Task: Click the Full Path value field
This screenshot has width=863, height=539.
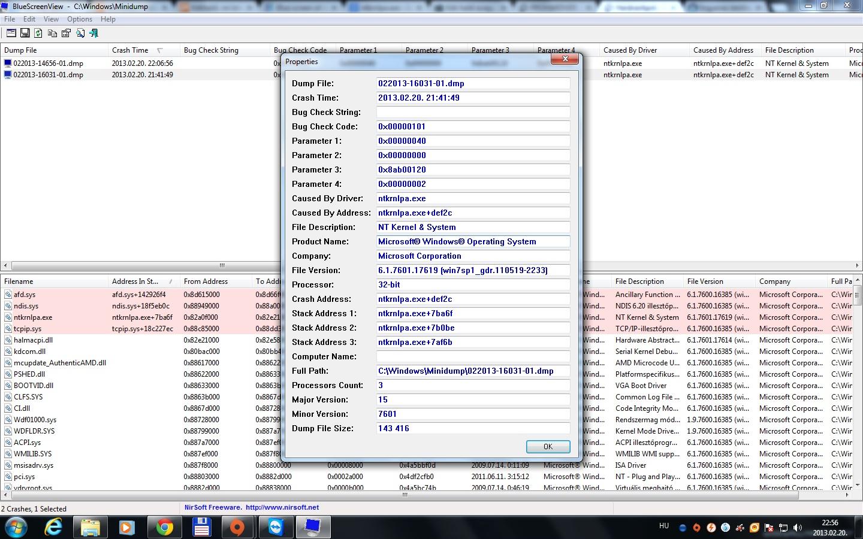Action: (473, 371)
